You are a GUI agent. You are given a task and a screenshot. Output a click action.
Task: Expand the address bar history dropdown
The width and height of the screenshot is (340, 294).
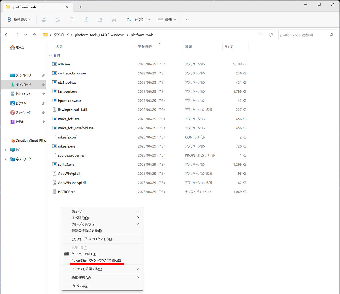(x=261, y=35)
